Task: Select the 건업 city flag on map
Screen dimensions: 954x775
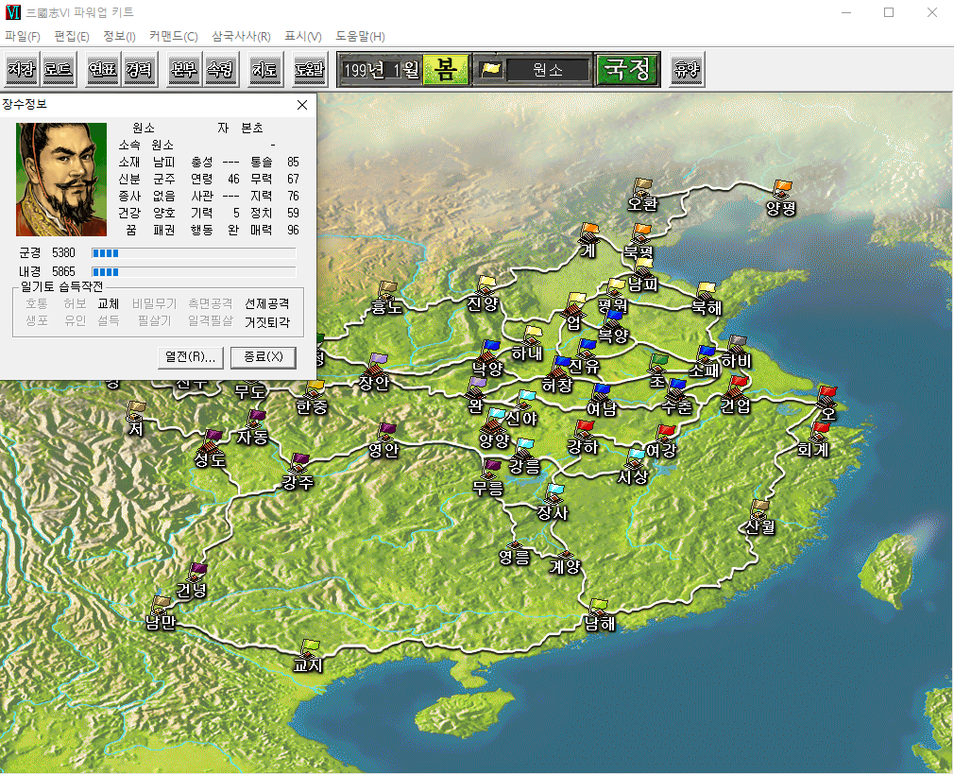Action: point(738,384)
